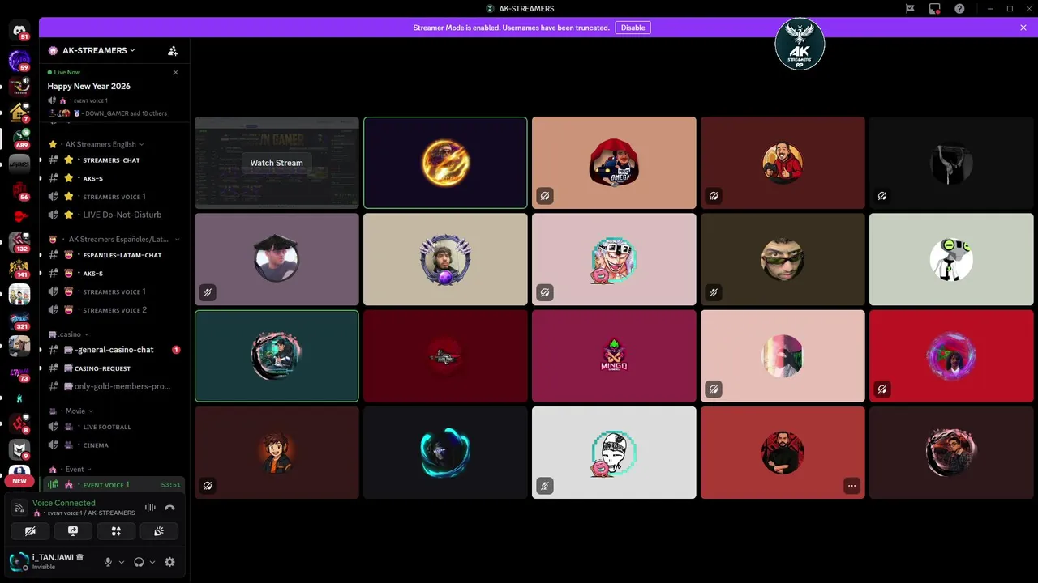Open server icon with 141 badge
Viewport: 1038px width, 583px height.
19,268
